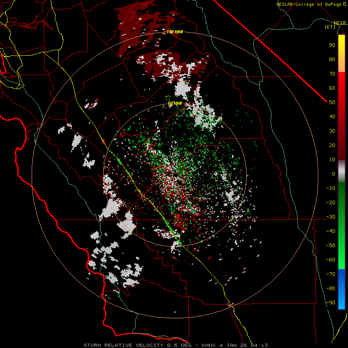Click the 60 value on velocity scale

[x=332, y=88]
